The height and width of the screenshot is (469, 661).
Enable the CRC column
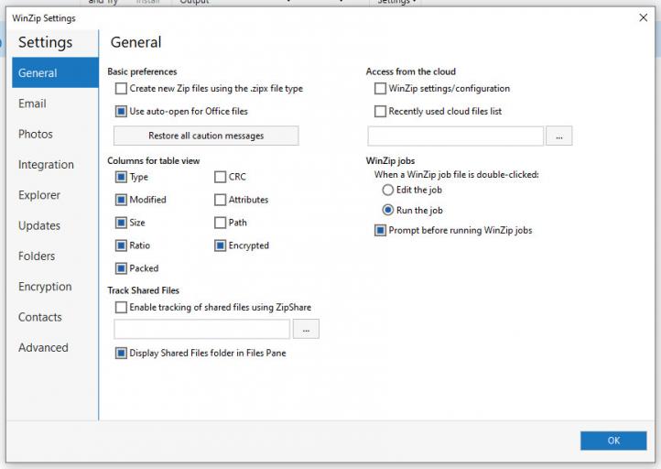click(220, 177)
